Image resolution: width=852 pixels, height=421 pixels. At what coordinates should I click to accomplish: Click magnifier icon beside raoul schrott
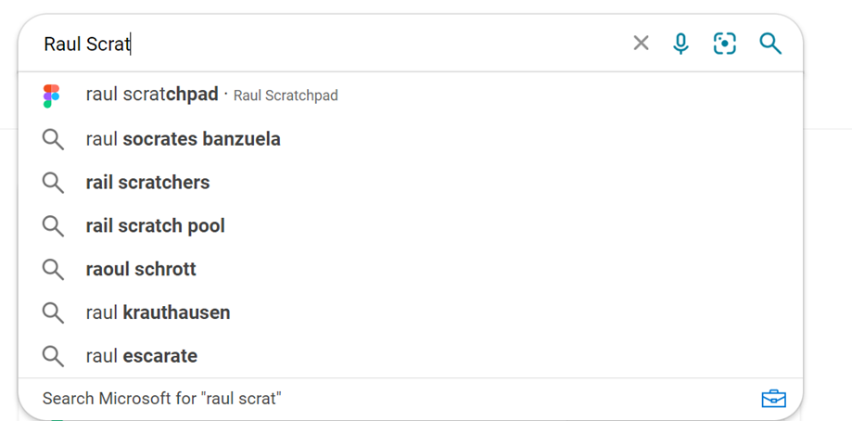pos(53,270)
